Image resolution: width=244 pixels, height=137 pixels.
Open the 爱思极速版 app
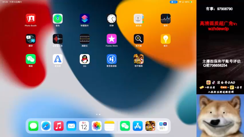(112, 59)
